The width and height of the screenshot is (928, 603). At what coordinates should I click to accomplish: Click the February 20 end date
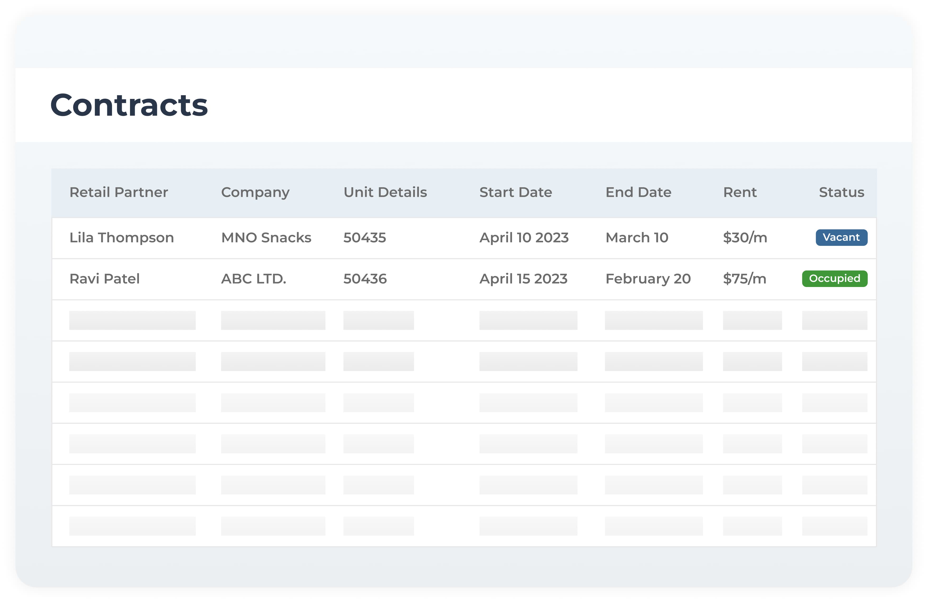coord(648,279)
